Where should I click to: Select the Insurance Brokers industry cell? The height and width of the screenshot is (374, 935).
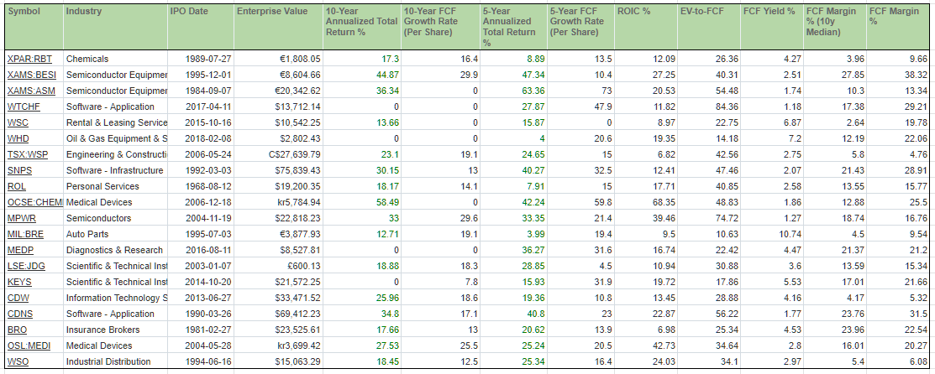[115, 330]
